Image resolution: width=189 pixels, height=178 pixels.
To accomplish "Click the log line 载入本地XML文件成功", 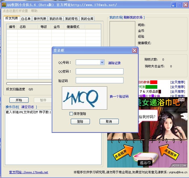I will click(x=29, y=112).
